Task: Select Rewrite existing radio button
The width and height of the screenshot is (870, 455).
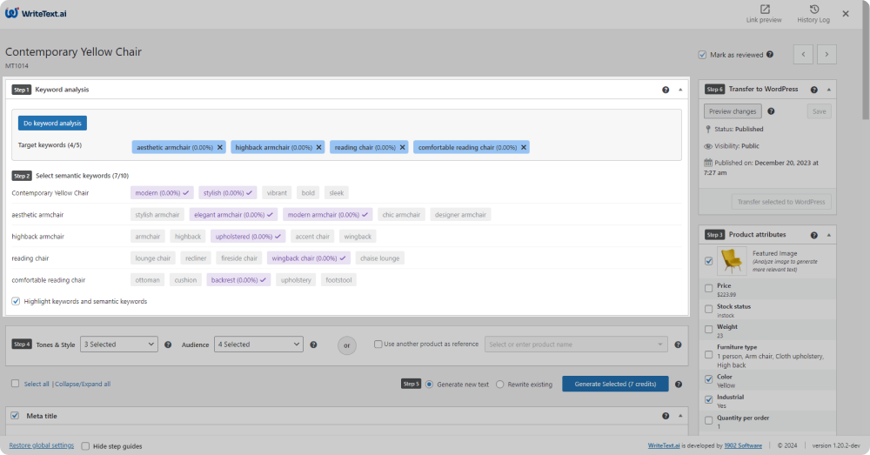Action: pos(500,385)
